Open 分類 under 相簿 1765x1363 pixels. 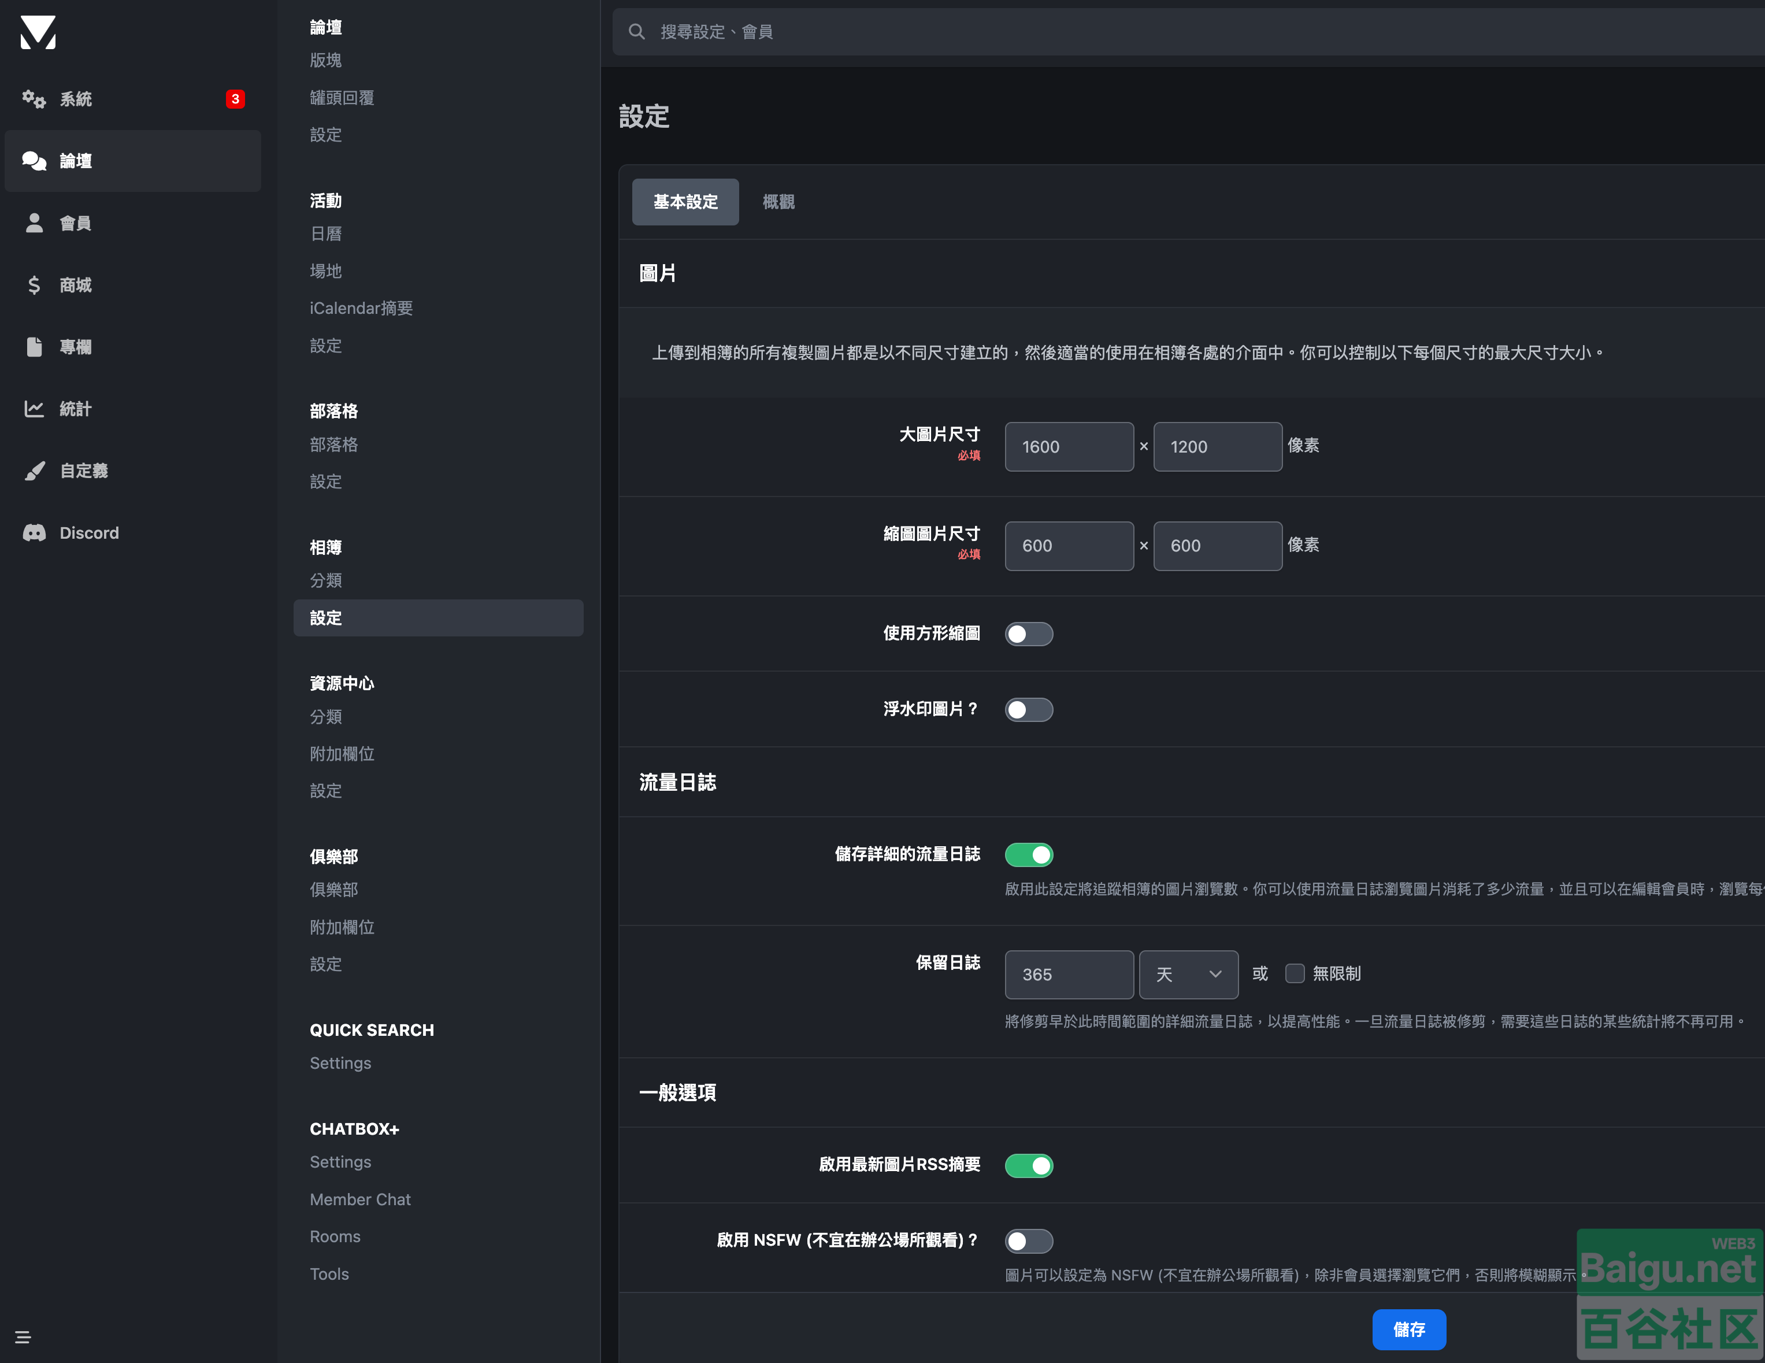pyautogui.click(x=326, y=582)
